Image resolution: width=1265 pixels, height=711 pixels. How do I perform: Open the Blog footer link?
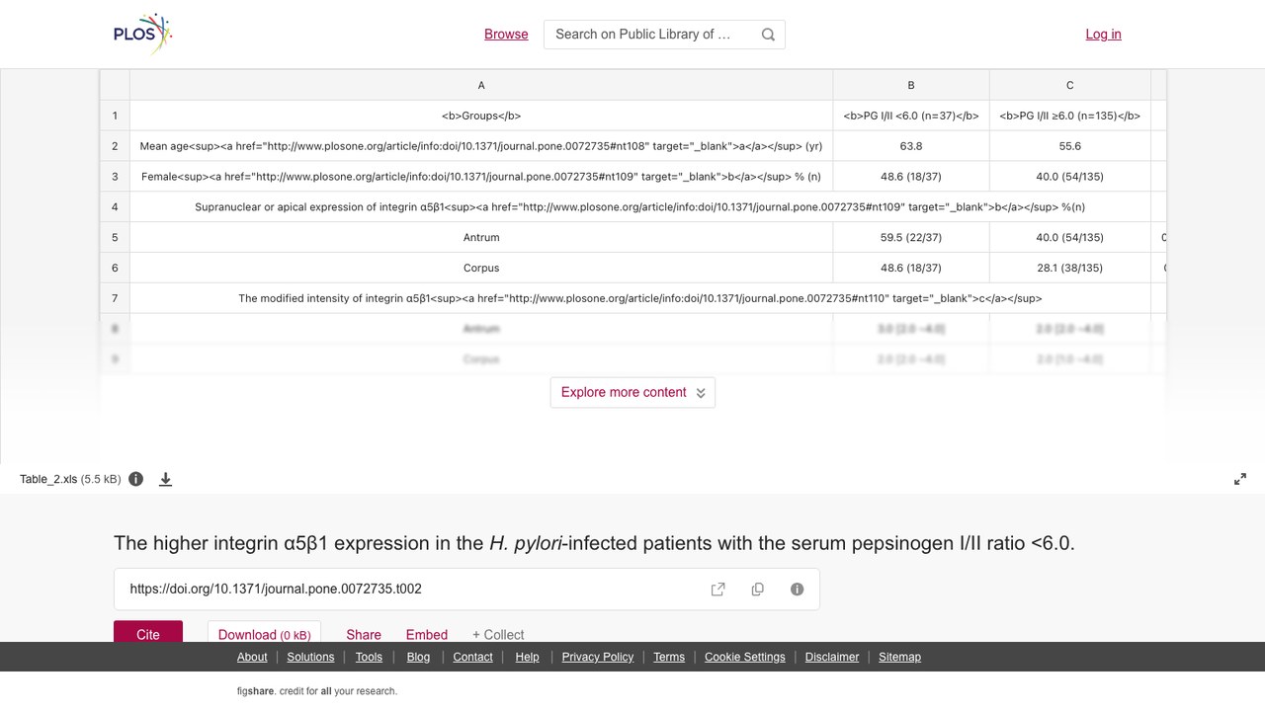pos(418,657)
